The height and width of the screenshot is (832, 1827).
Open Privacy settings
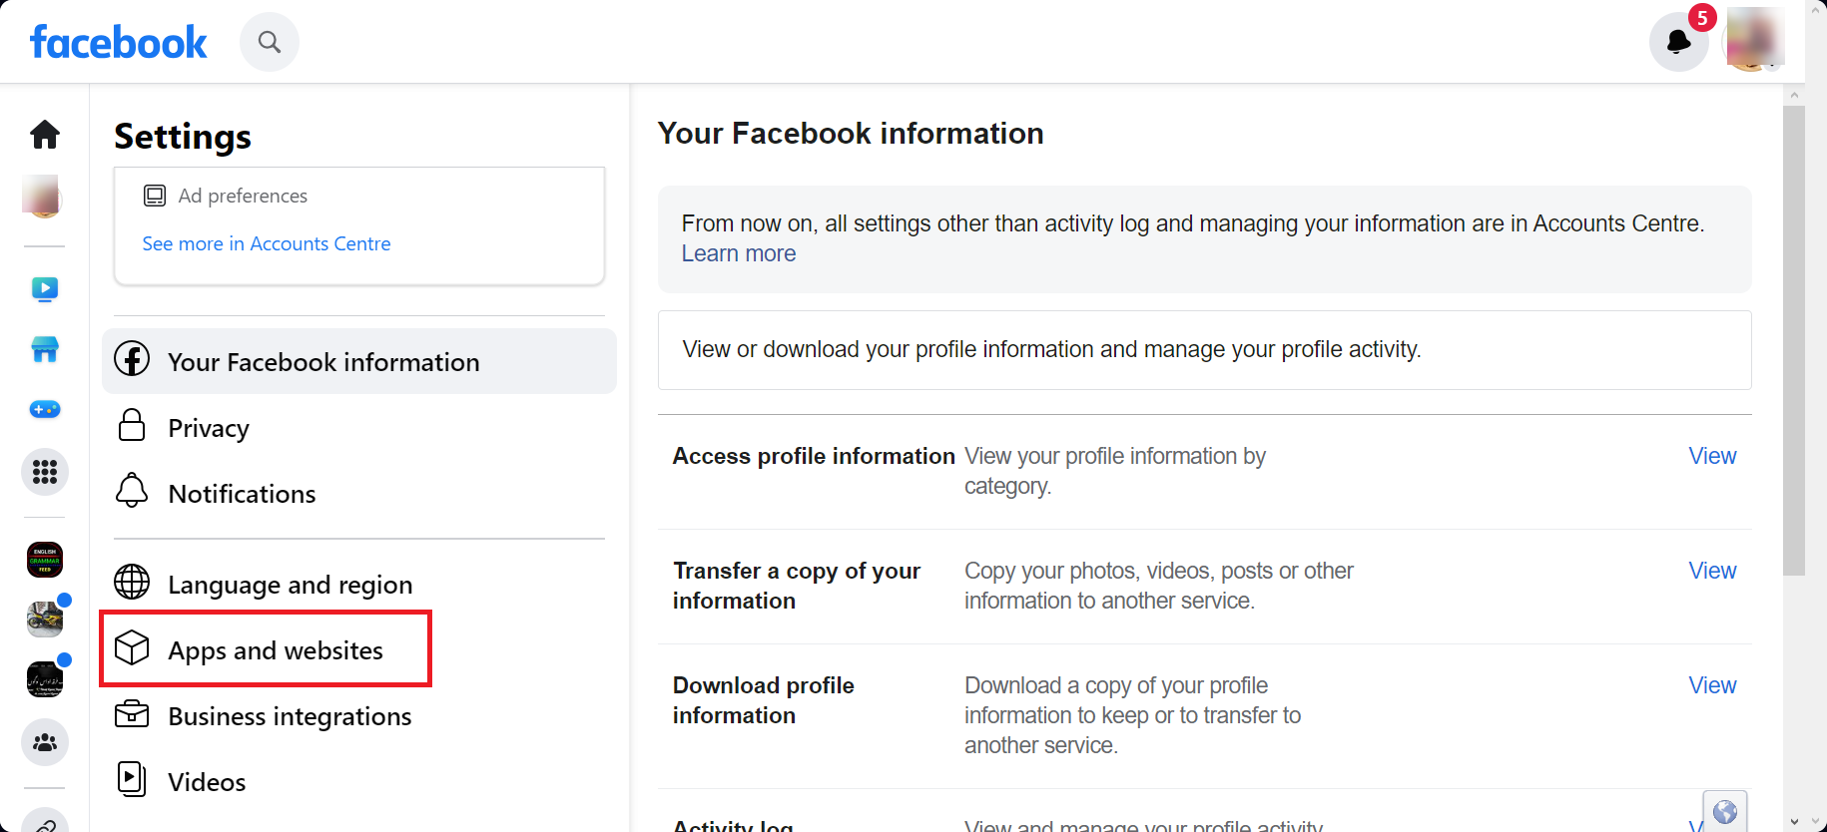click(209, 428)
